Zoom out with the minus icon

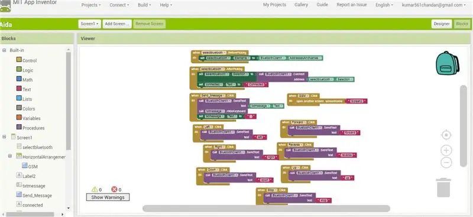click(446, 163)
